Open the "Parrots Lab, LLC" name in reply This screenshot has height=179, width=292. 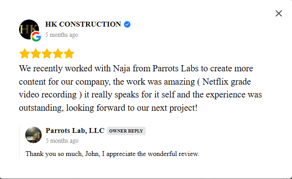(75, 130)
